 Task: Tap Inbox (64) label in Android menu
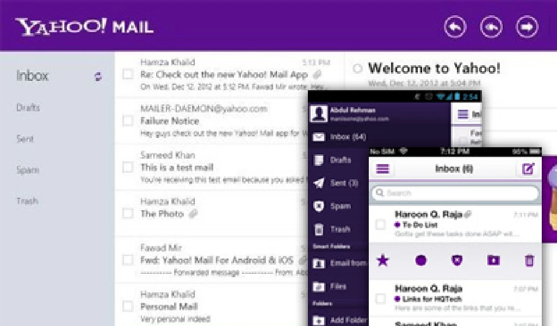348,137
